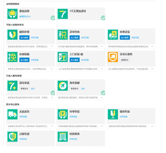Click the orange 卖家运费险 shield icon
This screenshot has width=166, height=153.
tap(113, 57)
